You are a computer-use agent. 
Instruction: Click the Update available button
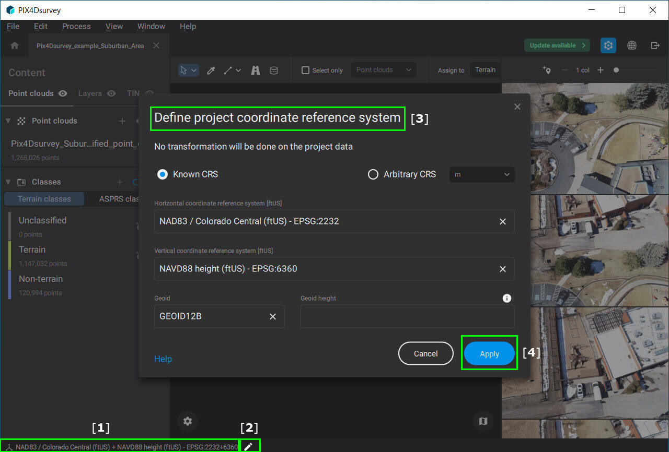point(557,45)
